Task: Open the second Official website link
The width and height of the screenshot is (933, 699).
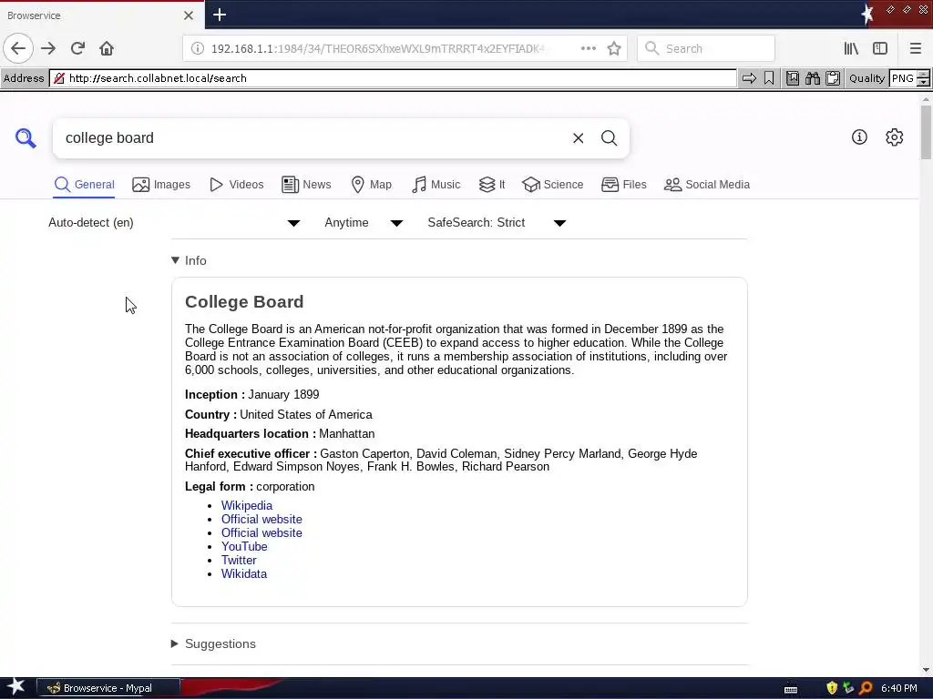Action: click(x=261, y=532)
